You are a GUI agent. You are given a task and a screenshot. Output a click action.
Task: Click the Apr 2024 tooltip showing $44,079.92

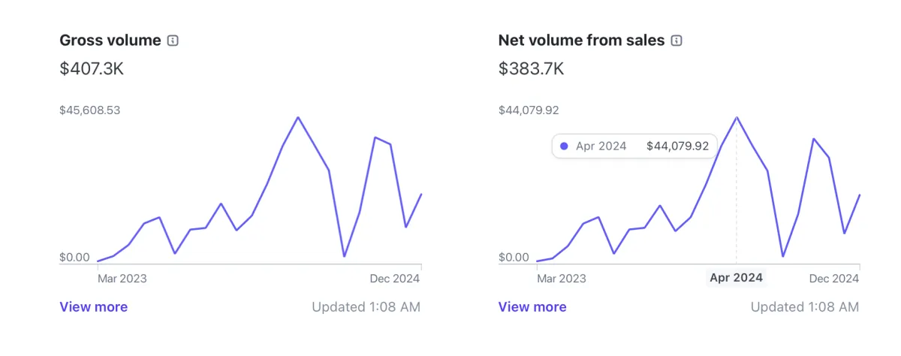pyautogui.click(x=634, y=146)
